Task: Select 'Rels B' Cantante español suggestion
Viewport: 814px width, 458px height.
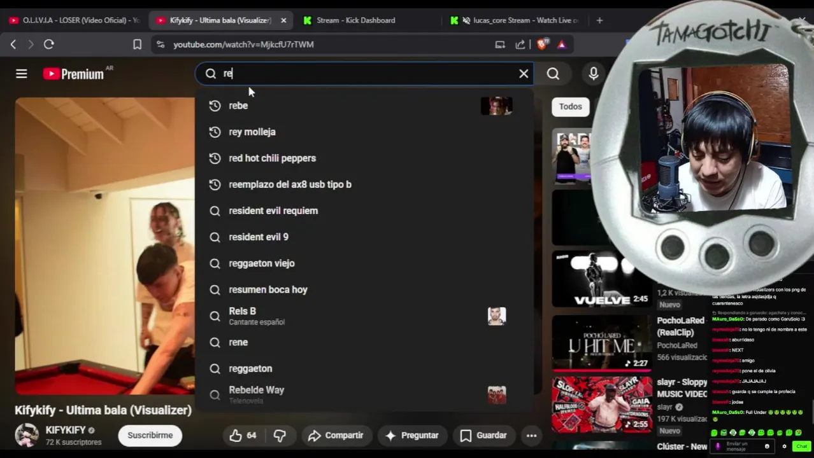Action: point(364,316)
